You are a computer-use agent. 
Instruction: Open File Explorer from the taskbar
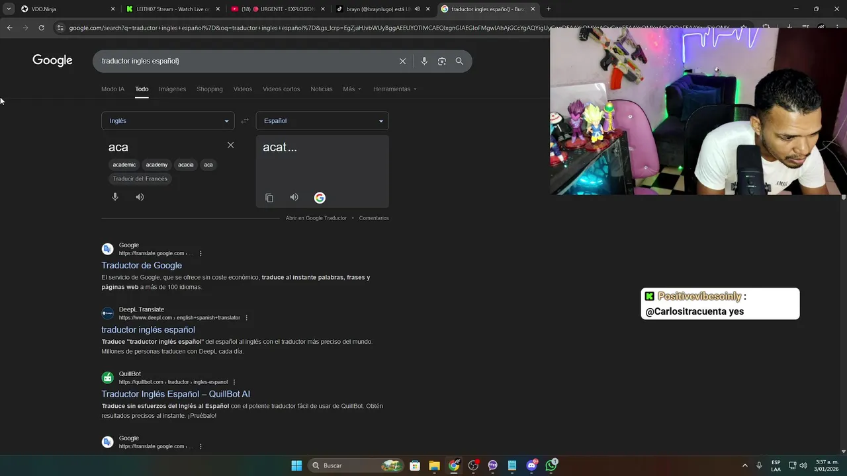(x=434, y=465)
